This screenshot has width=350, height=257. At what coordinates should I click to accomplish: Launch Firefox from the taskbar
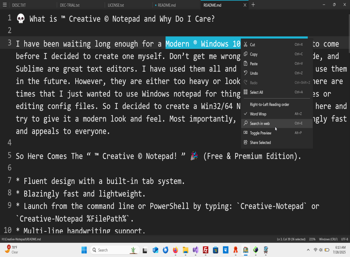[x=176, y=250]
